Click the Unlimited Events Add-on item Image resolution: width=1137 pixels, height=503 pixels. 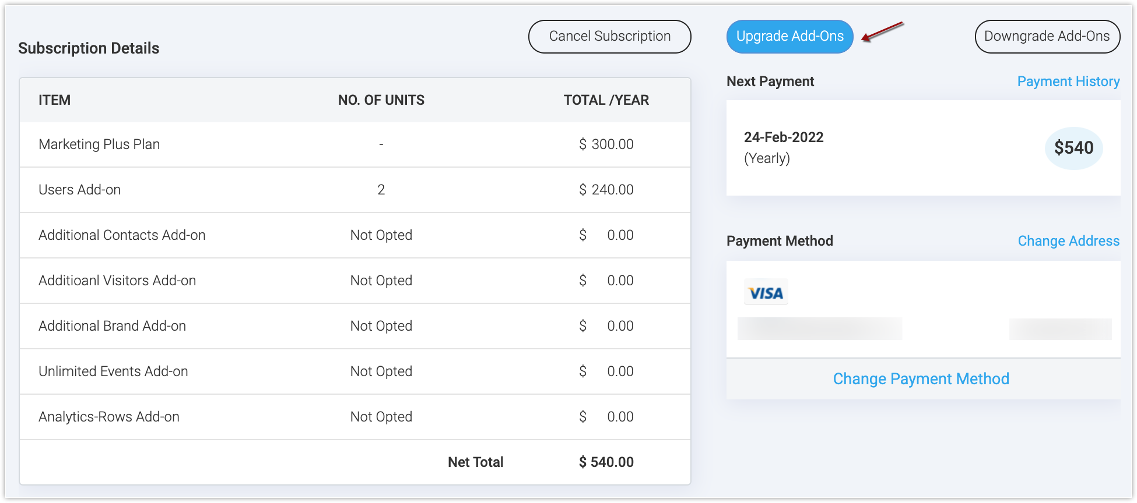[x=113, y=371]
